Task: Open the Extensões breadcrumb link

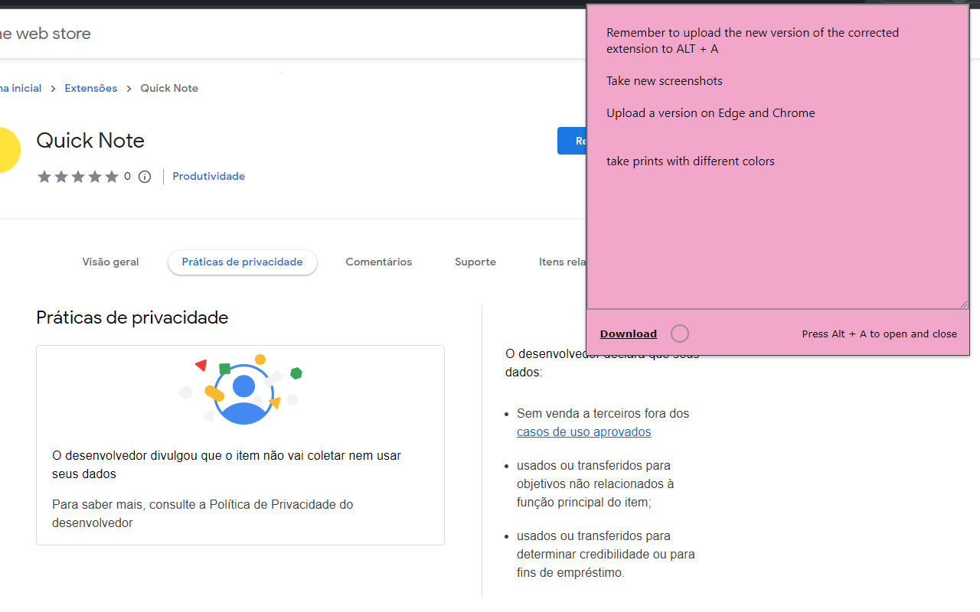Action: point(91,88)
